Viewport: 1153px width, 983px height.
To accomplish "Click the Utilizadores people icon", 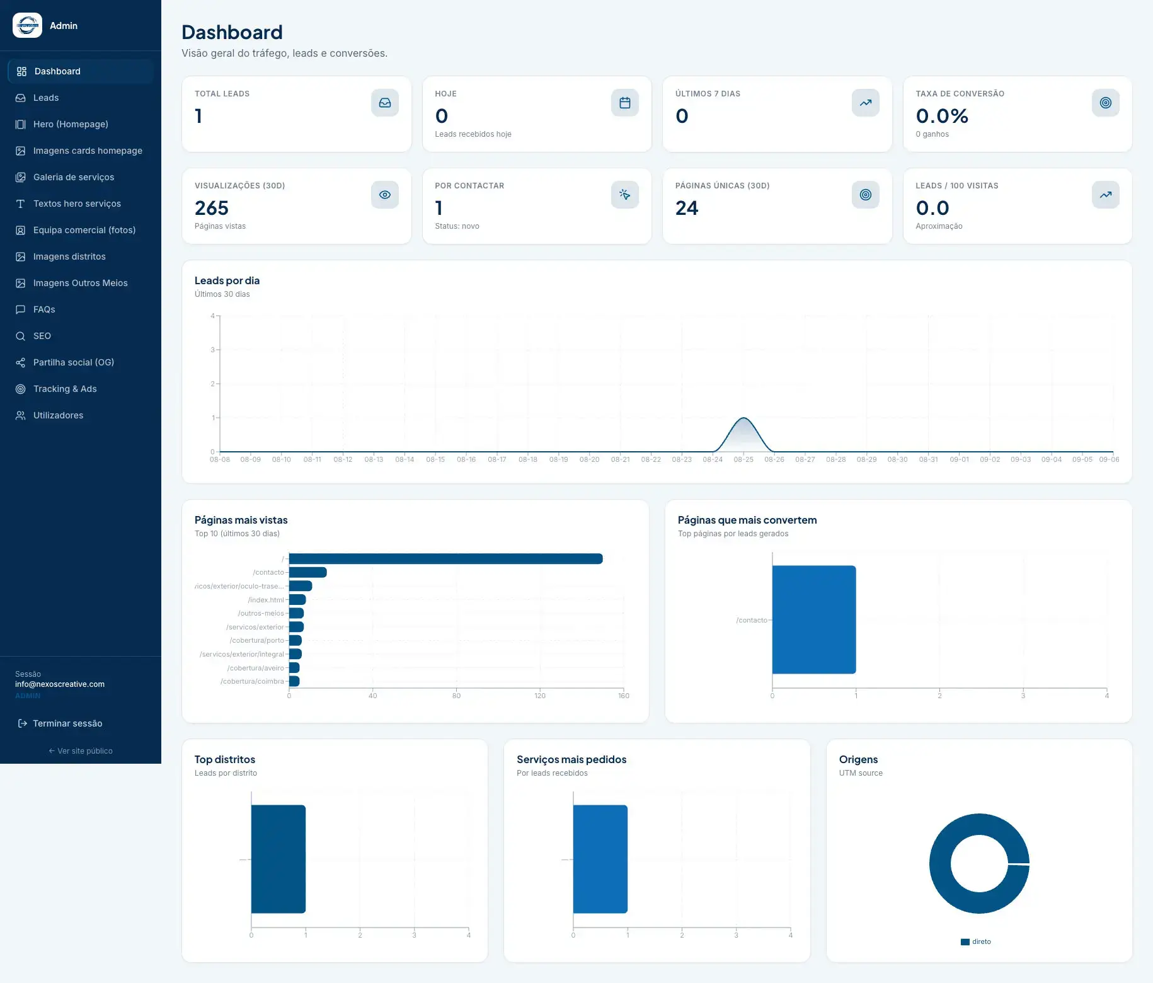I will pyautogui.click(x=21, y=415).
